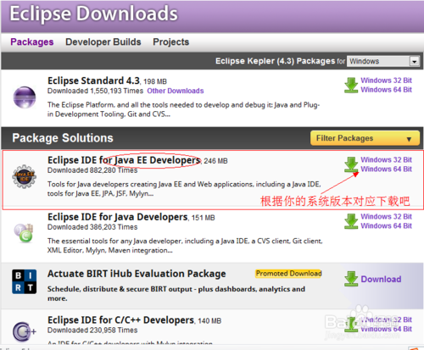Image resolution: width=424 pixels, height=350 pixels.
Task: Click the Java Developers package icon
Action: [x=24, y=233]
